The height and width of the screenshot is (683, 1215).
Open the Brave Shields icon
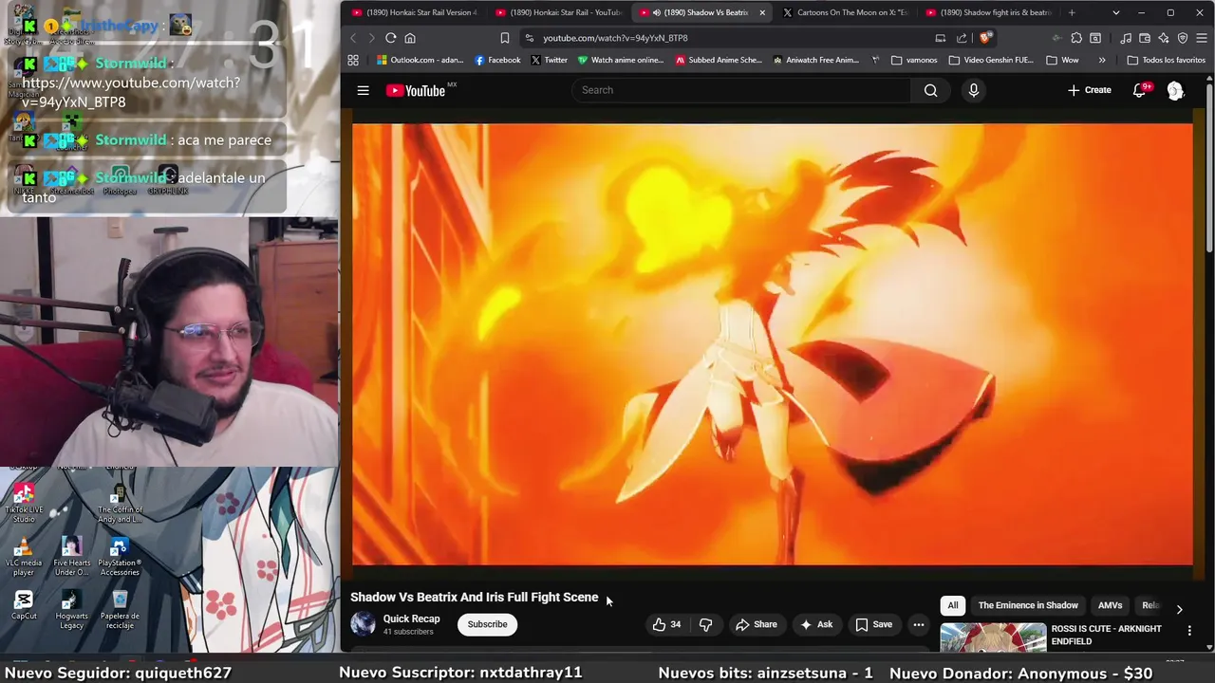(985, 38)
